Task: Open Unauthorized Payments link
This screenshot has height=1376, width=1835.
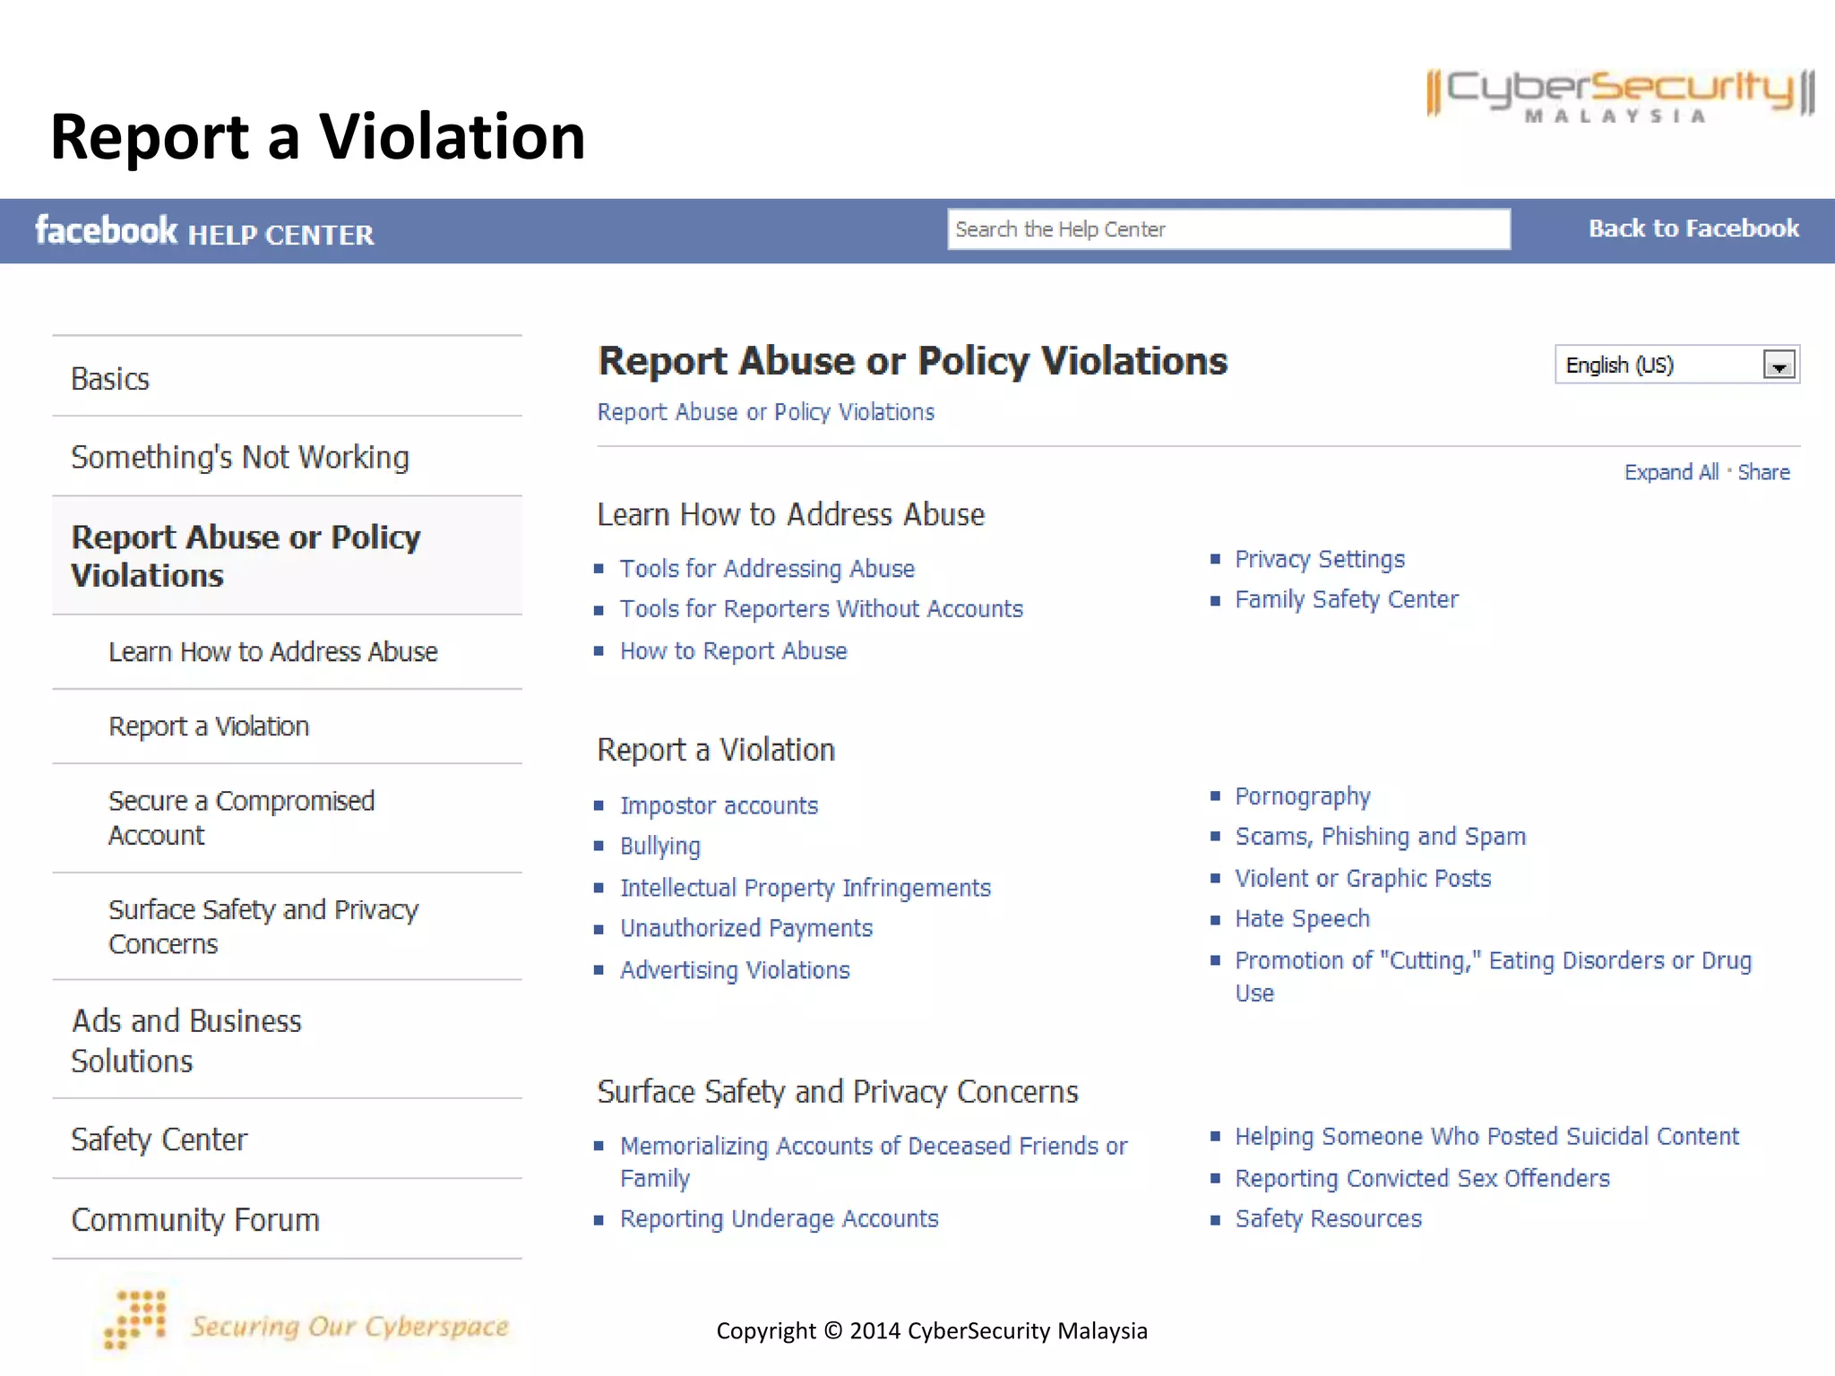Action: 746,929
